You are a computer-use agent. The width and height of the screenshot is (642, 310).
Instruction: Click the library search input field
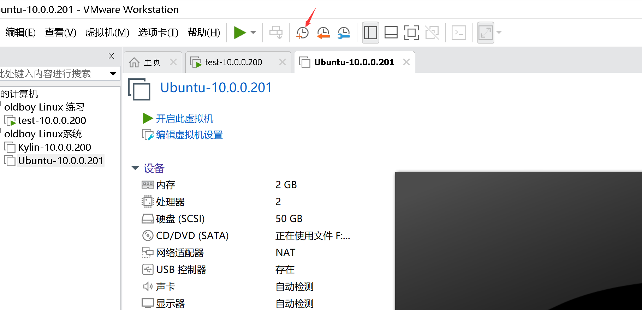point(53,73)
